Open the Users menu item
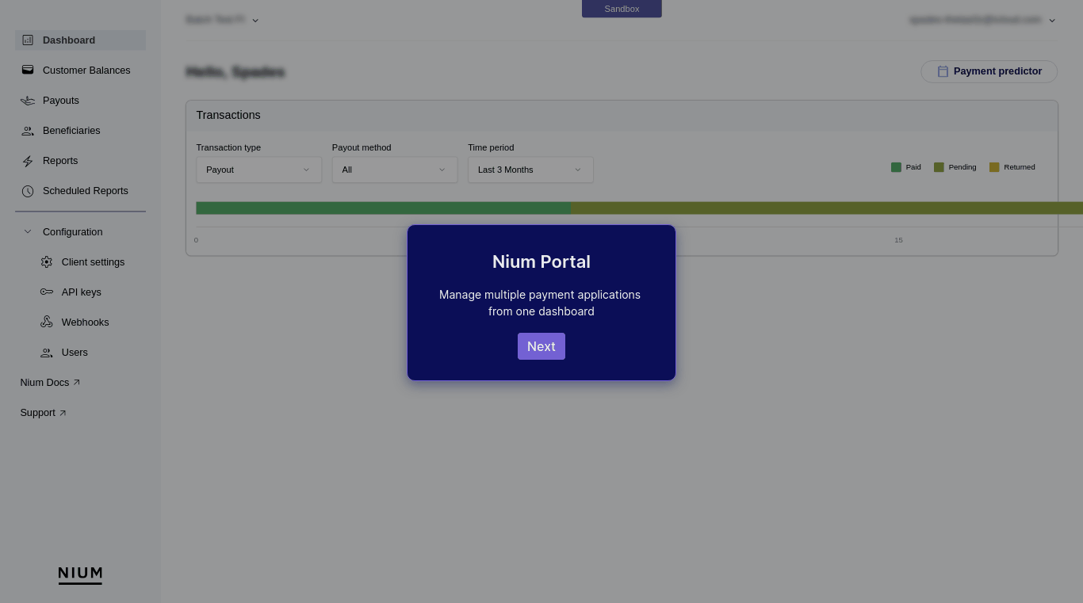The width and height of the screenshot is (1083, 603). (75, 353)
